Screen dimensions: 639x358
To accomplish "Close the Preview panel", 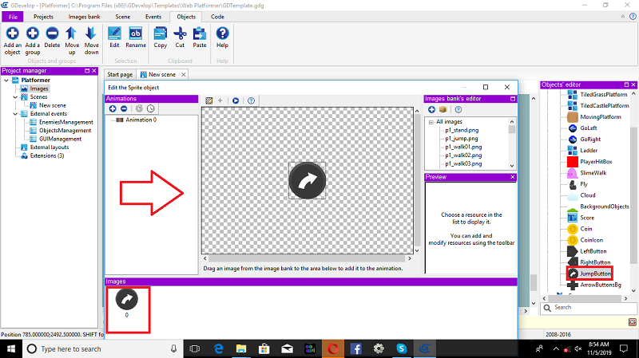I will [513, 177].
